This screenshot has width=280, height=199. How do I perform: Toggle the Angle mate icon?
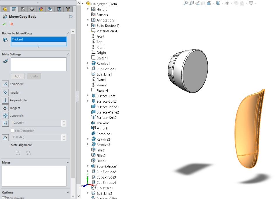point(5,137)
